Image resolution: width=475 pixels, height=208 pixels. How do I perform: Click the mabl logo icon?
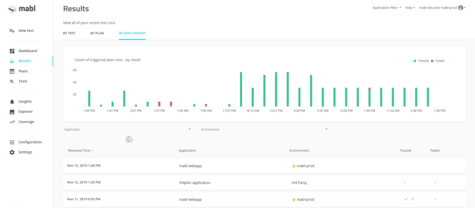coord(12,9)
